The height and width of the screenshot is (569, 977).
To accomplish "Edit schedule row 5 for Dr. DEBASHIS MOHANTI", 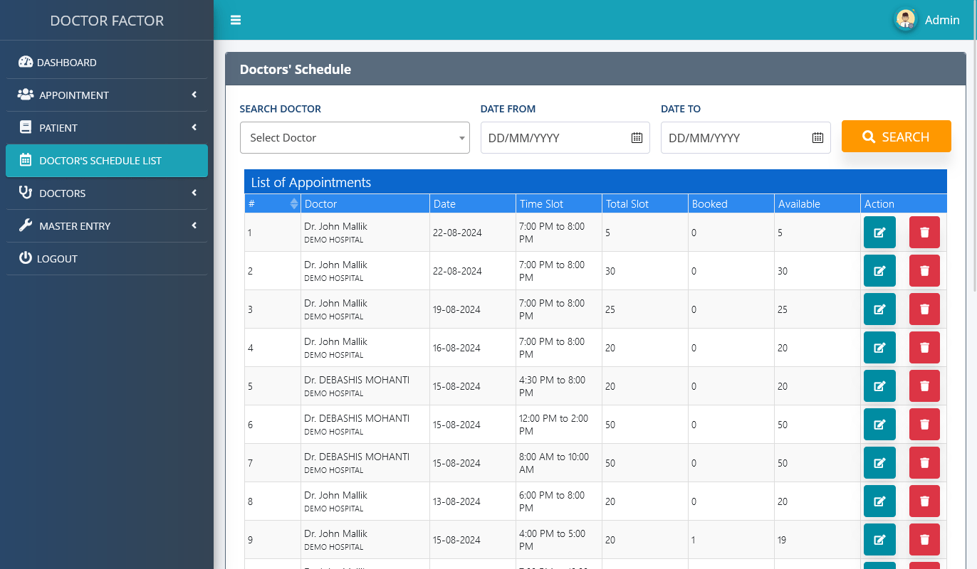I will [x=879, y=386].
